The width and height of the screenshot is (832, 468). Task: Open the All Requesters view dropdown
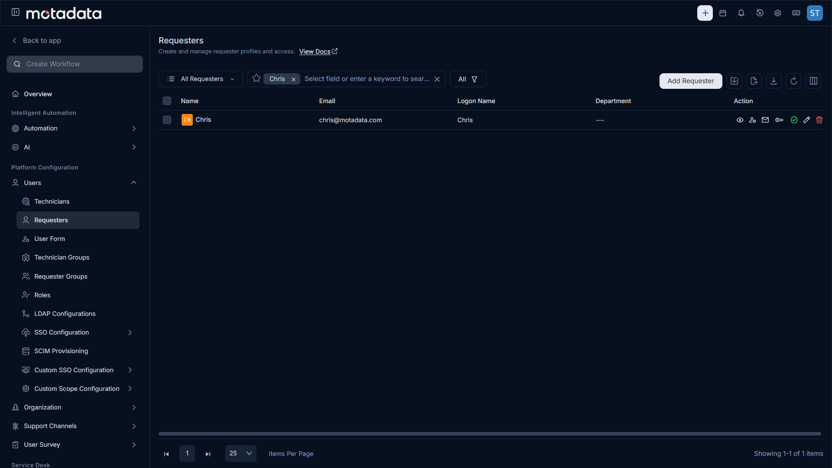click(x=201, y=79)
